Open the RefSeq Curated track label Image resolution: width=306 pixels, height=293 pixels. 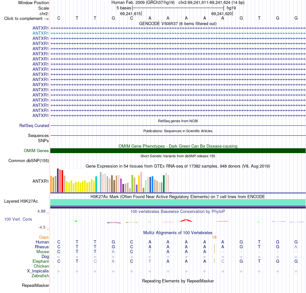pos(34,126)
